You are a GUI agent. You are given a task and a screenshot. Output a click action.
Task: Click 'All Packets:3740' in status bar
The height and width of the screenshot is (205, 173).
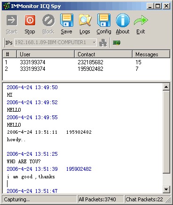coord(97,199)
